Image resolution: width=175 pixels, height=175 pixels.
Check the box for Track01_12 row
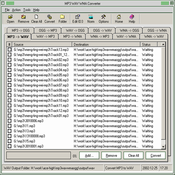click(10, 55)
